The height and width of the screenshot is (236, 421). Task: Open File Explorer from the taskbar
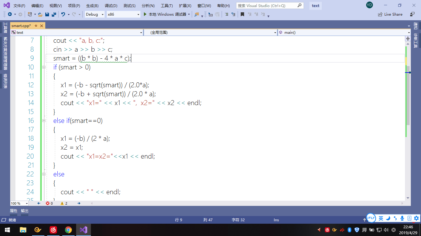[x=23, y=230]
